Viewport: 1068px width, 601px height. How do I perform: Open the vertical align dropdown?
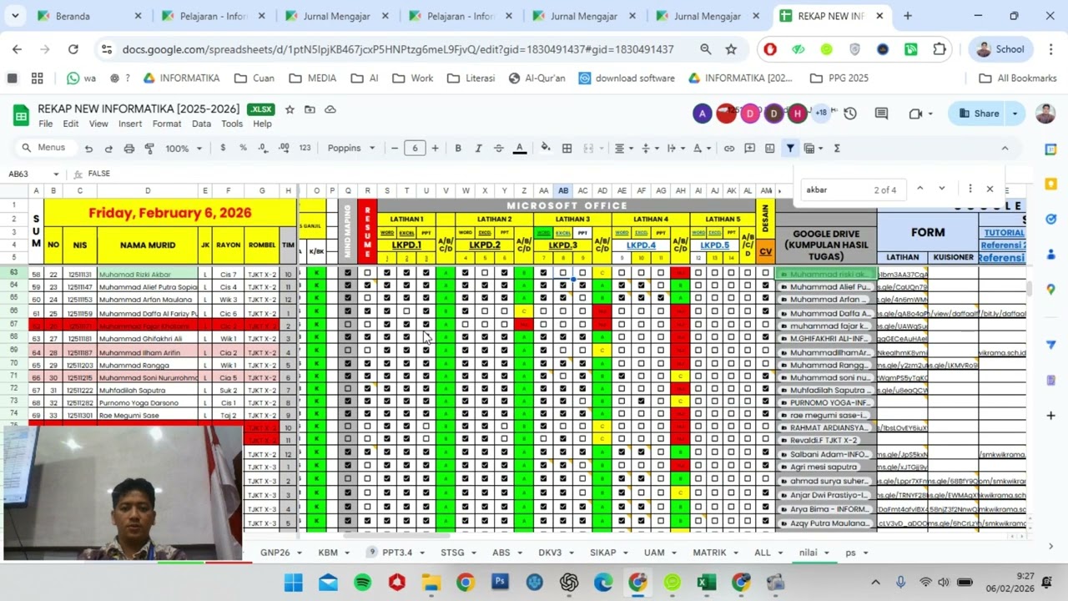648,149
